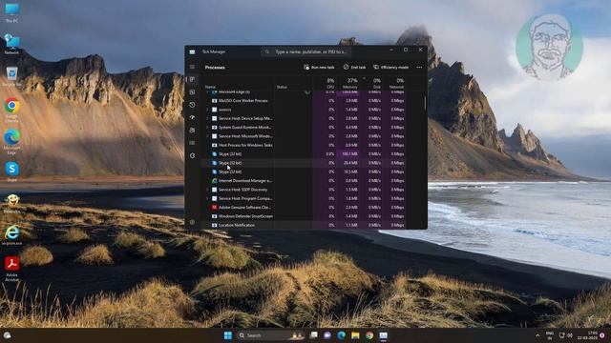Select the smiley face desktop shortcut

coord(11,204)
